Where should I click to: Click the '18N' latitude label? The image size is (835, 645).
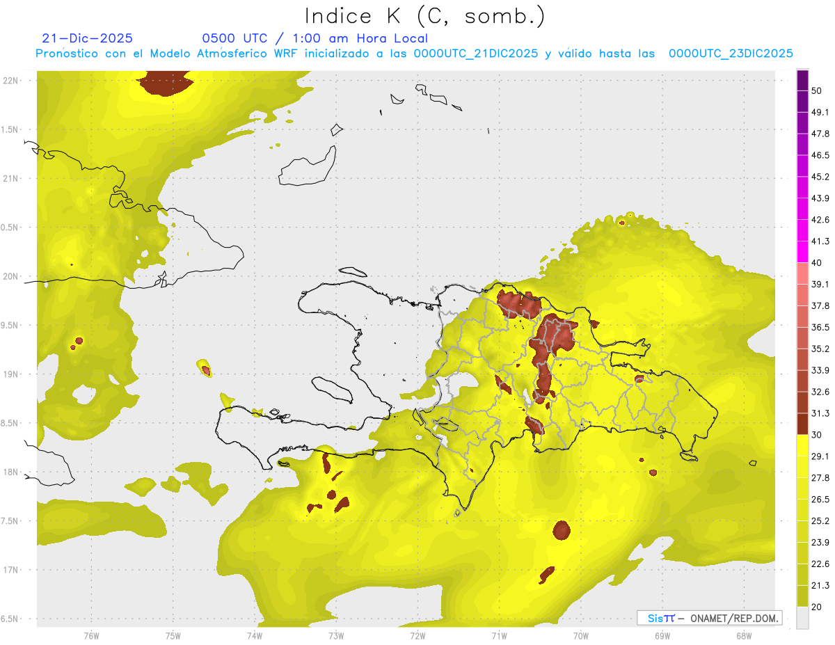click(x=10, y=472)
